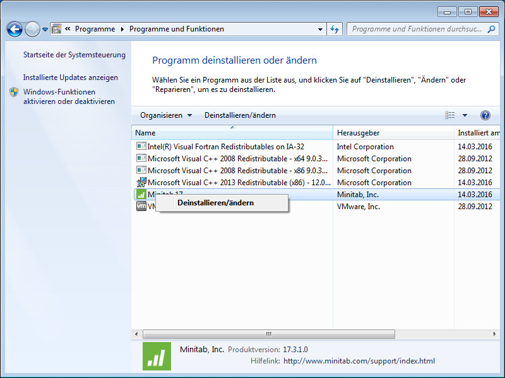Sort by the Installiert am column header

[x=477, y=133]
